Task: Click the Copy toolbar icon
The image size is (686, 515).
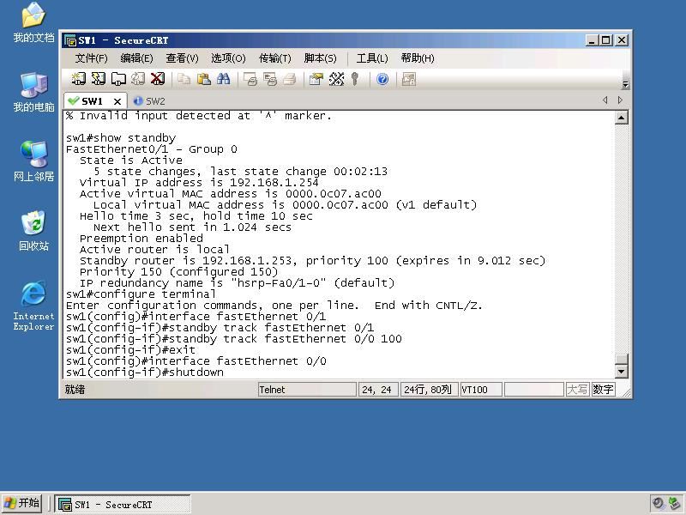Action: point(184,79)
